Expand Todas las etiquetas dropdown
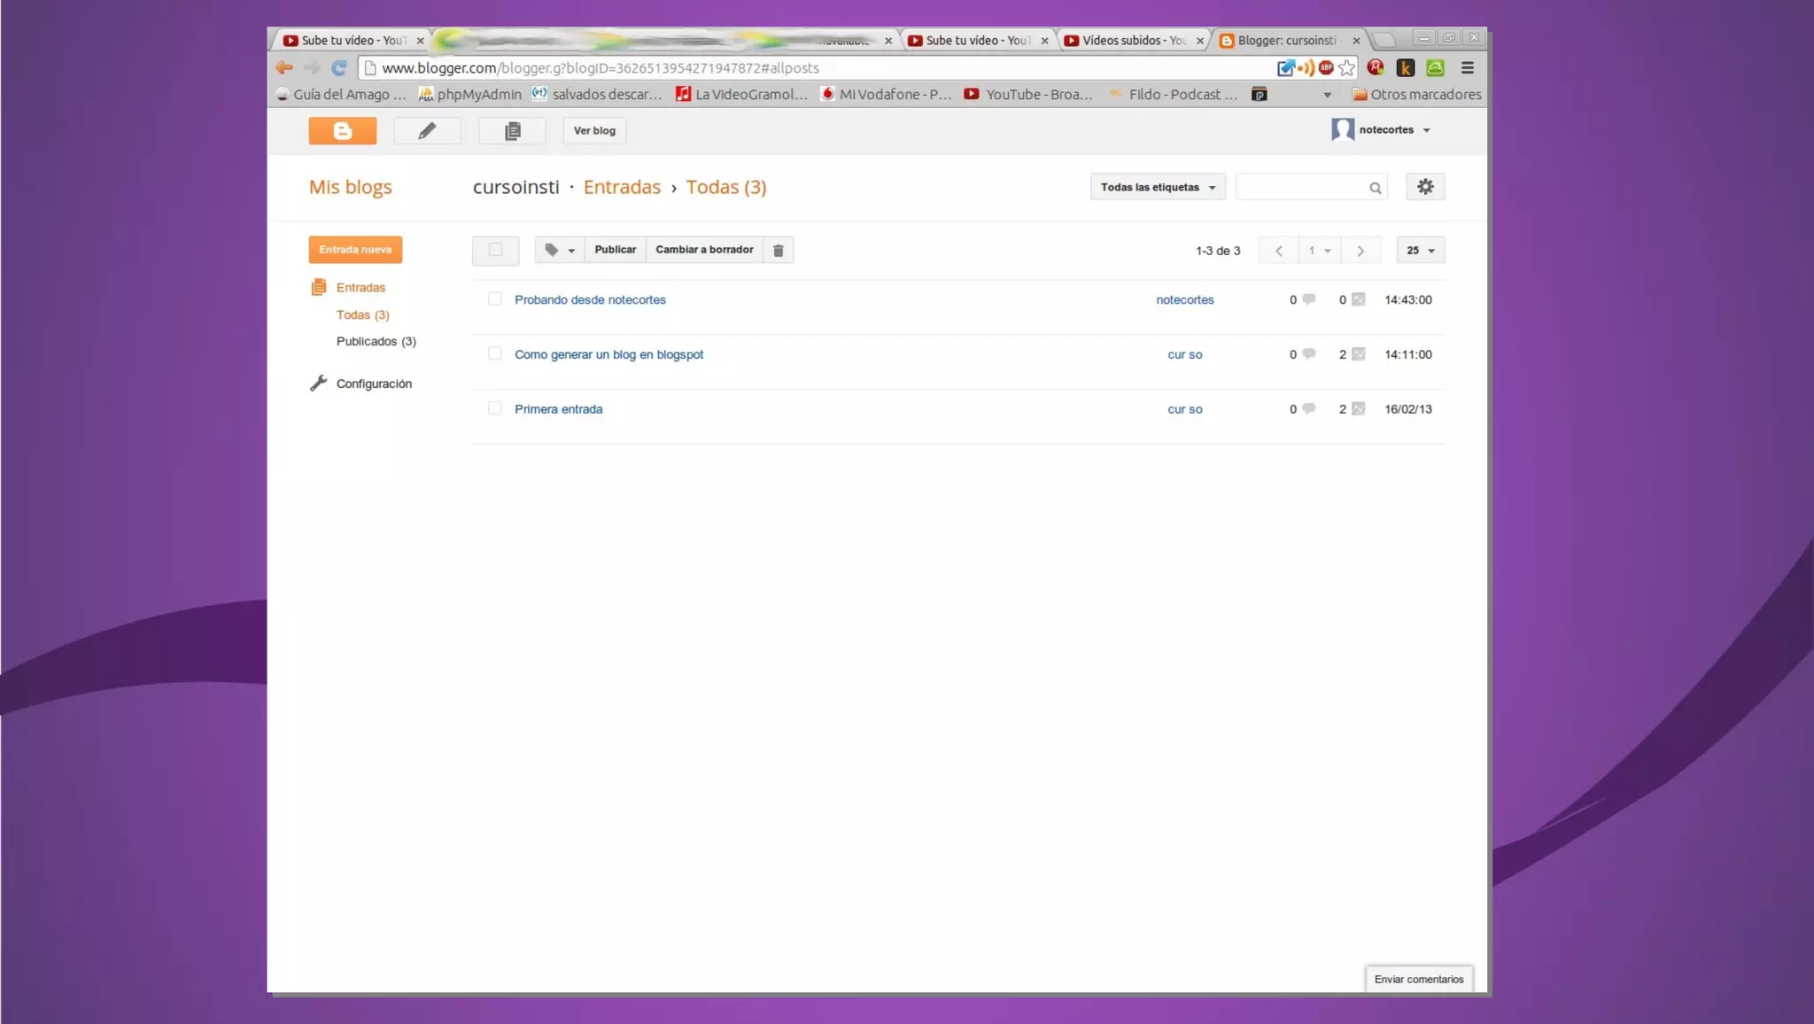1814x1024 pixels. click(1157, 187)
